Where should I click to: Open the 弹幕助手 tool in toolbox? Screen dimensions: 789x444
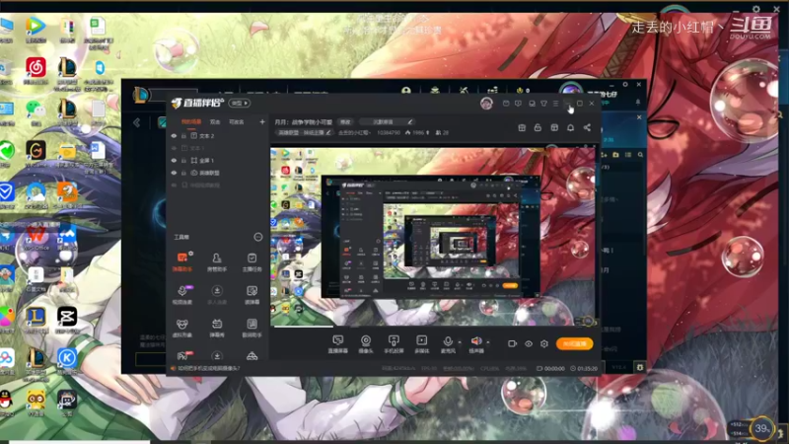pos(182,261)
